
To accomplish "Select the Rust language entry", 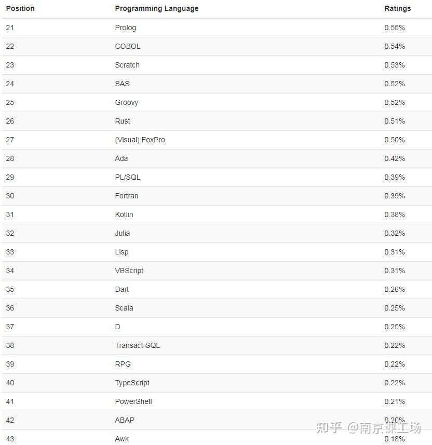I will [x=123, y=121].
